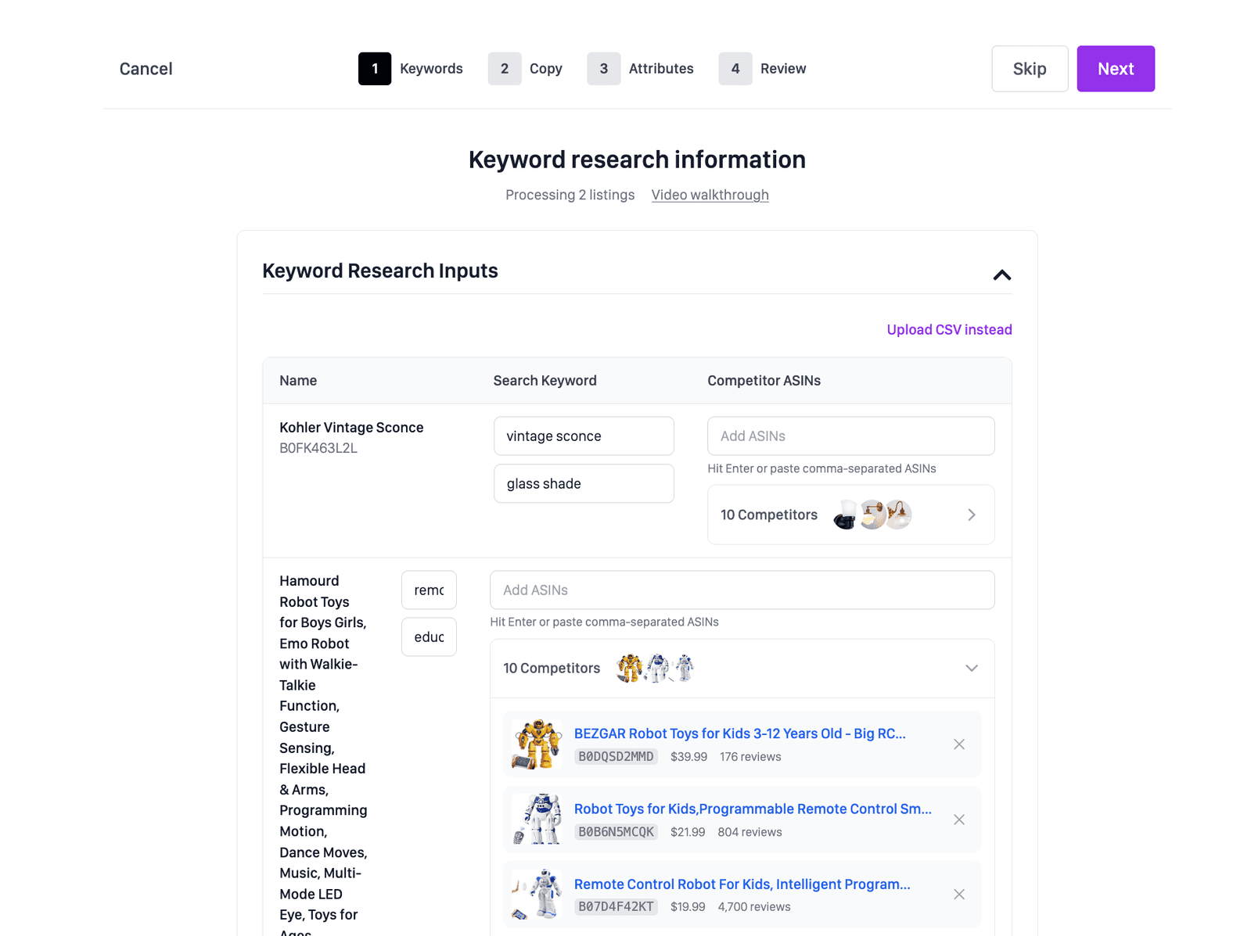Go to step 3 Attributes
Viewport: 1251px width, 936px height.
640,69
